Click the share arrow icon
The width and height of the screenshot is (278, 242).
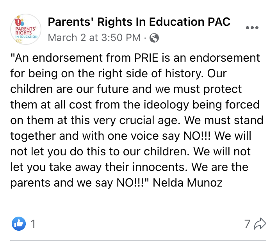coord(260,224)
